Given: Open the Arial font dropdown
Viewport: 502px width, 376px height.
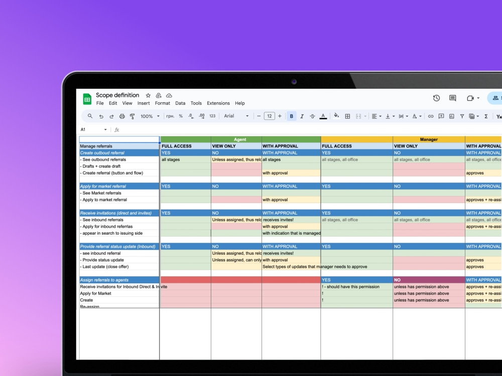Looking at the screenshot, I should (x=236, y=116).
